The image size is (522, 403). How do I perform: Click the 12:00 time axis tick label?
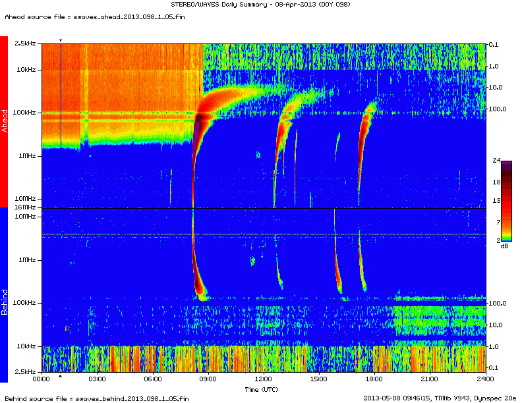(264, 379)
